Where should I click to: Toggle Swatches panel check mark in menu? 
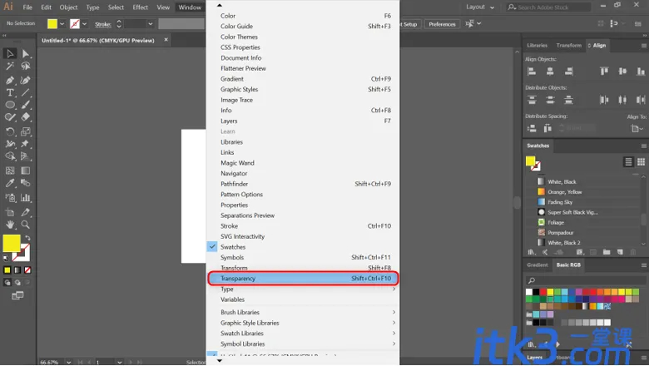point(212,247)
